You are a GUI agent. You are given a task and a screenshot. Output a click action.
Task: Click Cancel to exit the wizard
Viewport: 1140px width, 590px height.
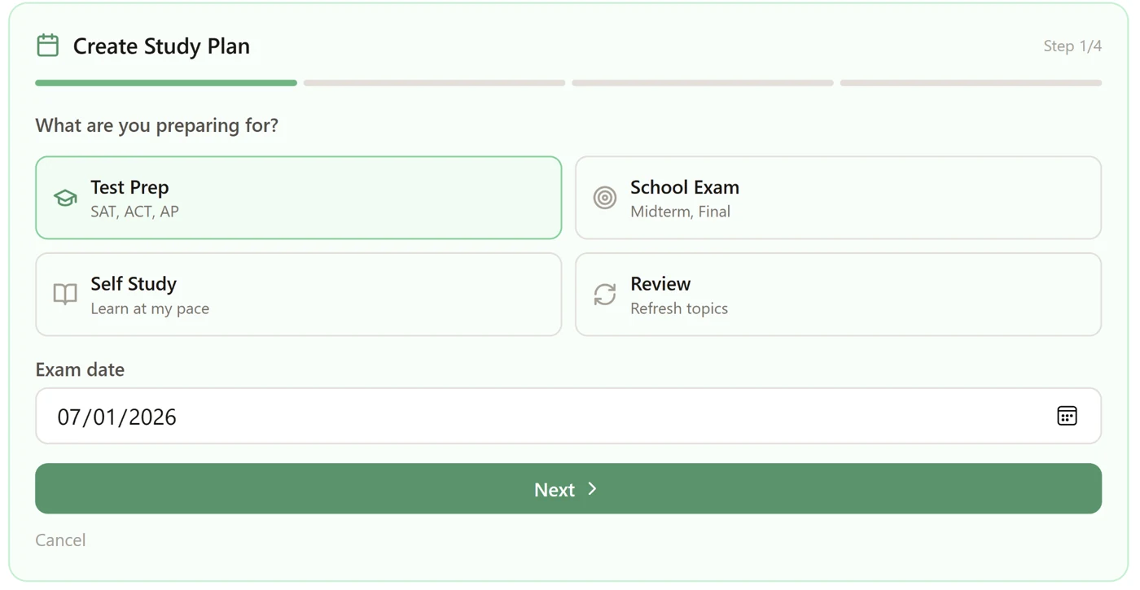(60, 540)
